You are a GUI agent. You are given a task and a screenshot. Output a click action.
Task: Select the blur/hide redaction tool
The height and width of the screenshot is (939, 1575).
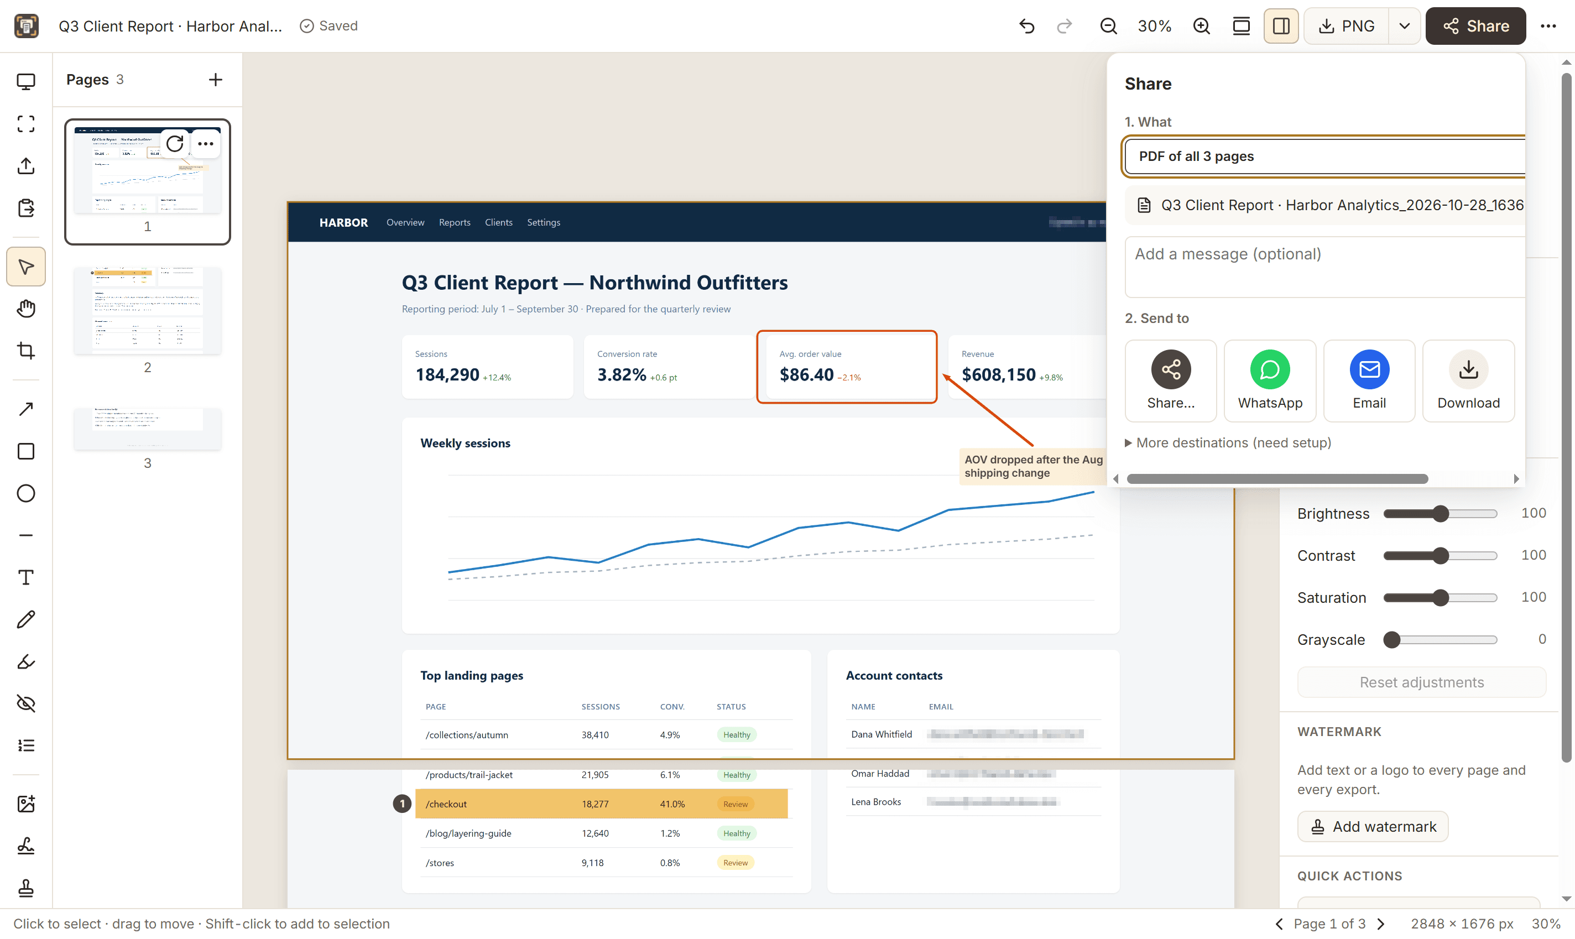(26, 703)
